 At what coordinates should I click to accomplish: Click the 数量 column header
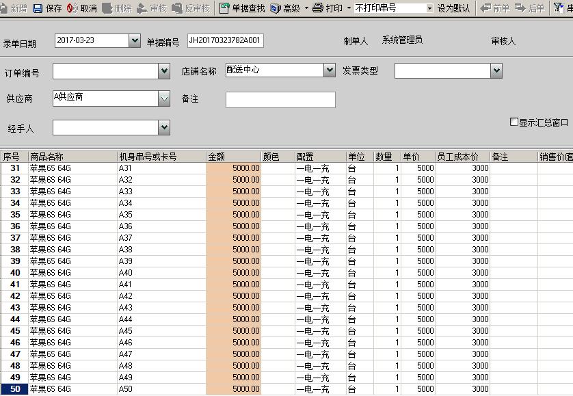coord(387,157)
